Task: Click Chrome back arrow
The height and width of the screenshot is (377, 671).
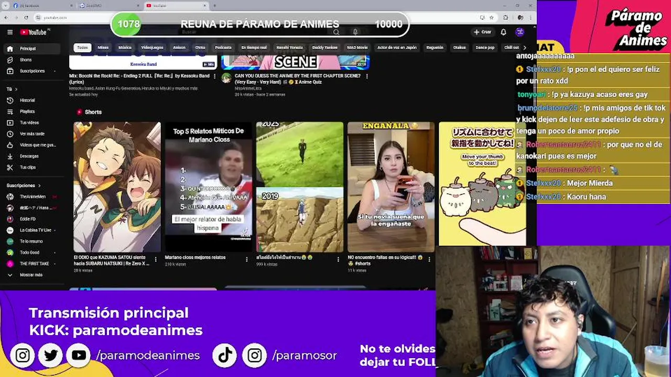Action: click(7, 17)
